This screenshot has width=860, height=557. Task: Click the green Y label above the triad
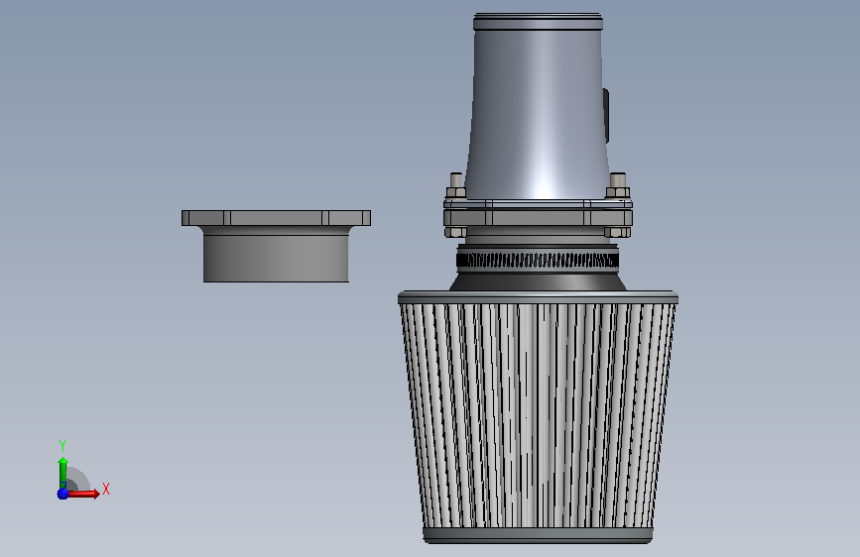click(62, 446)
